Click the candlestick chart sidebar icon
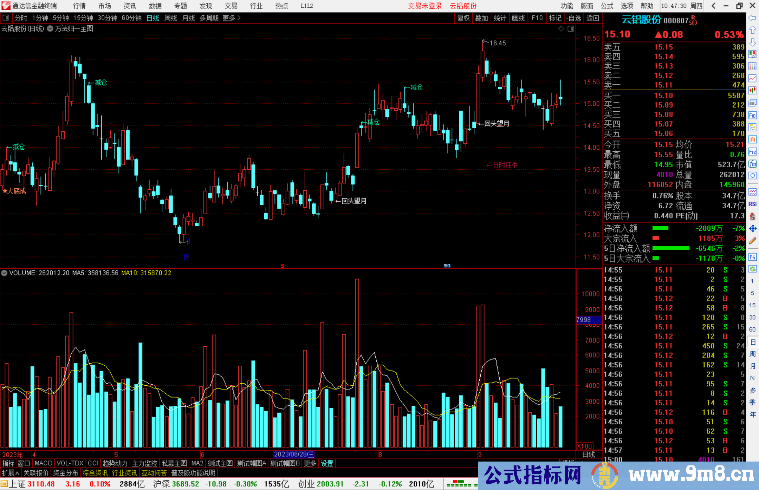The image size is (759, 490). [752, 90]
